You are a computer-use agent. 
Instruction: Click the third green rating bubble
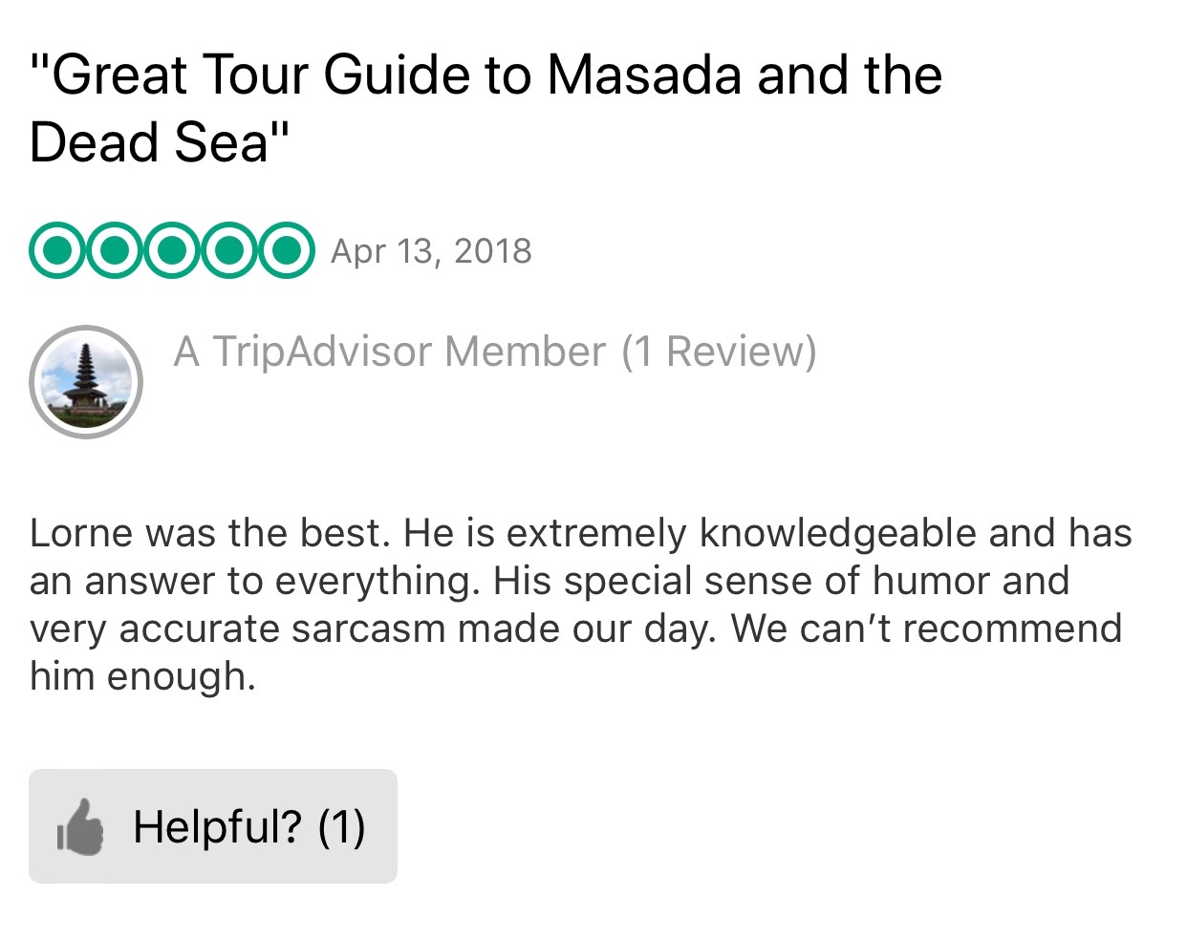pyautogui.click(x=172, y=250)
